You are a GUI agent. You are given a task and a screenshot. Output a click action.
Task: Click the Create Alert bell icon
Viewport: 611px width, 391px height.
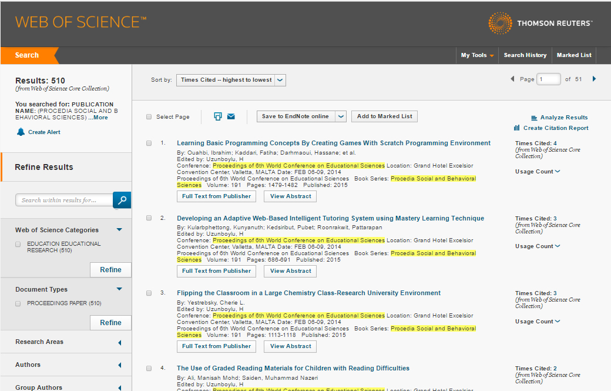tap(21, 132)
